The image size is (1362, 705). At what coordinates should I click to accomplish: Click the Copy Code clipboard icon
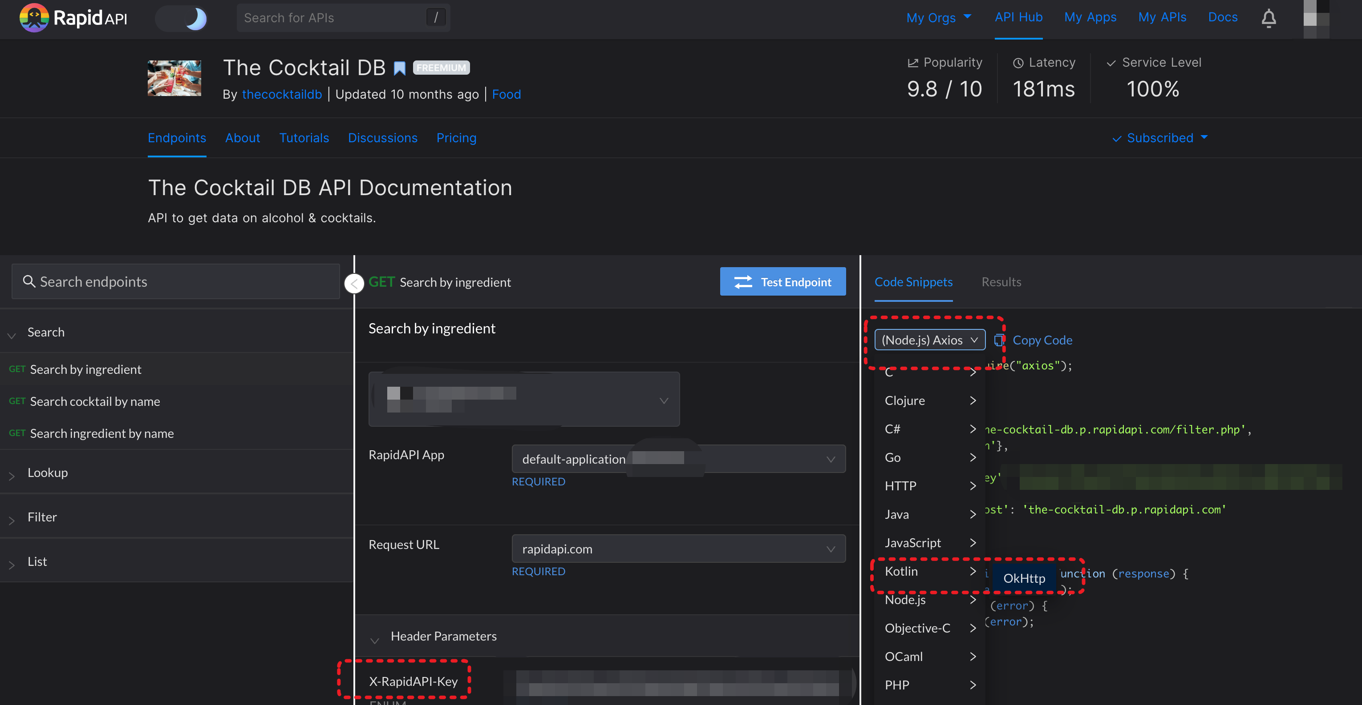pos(999,340)
